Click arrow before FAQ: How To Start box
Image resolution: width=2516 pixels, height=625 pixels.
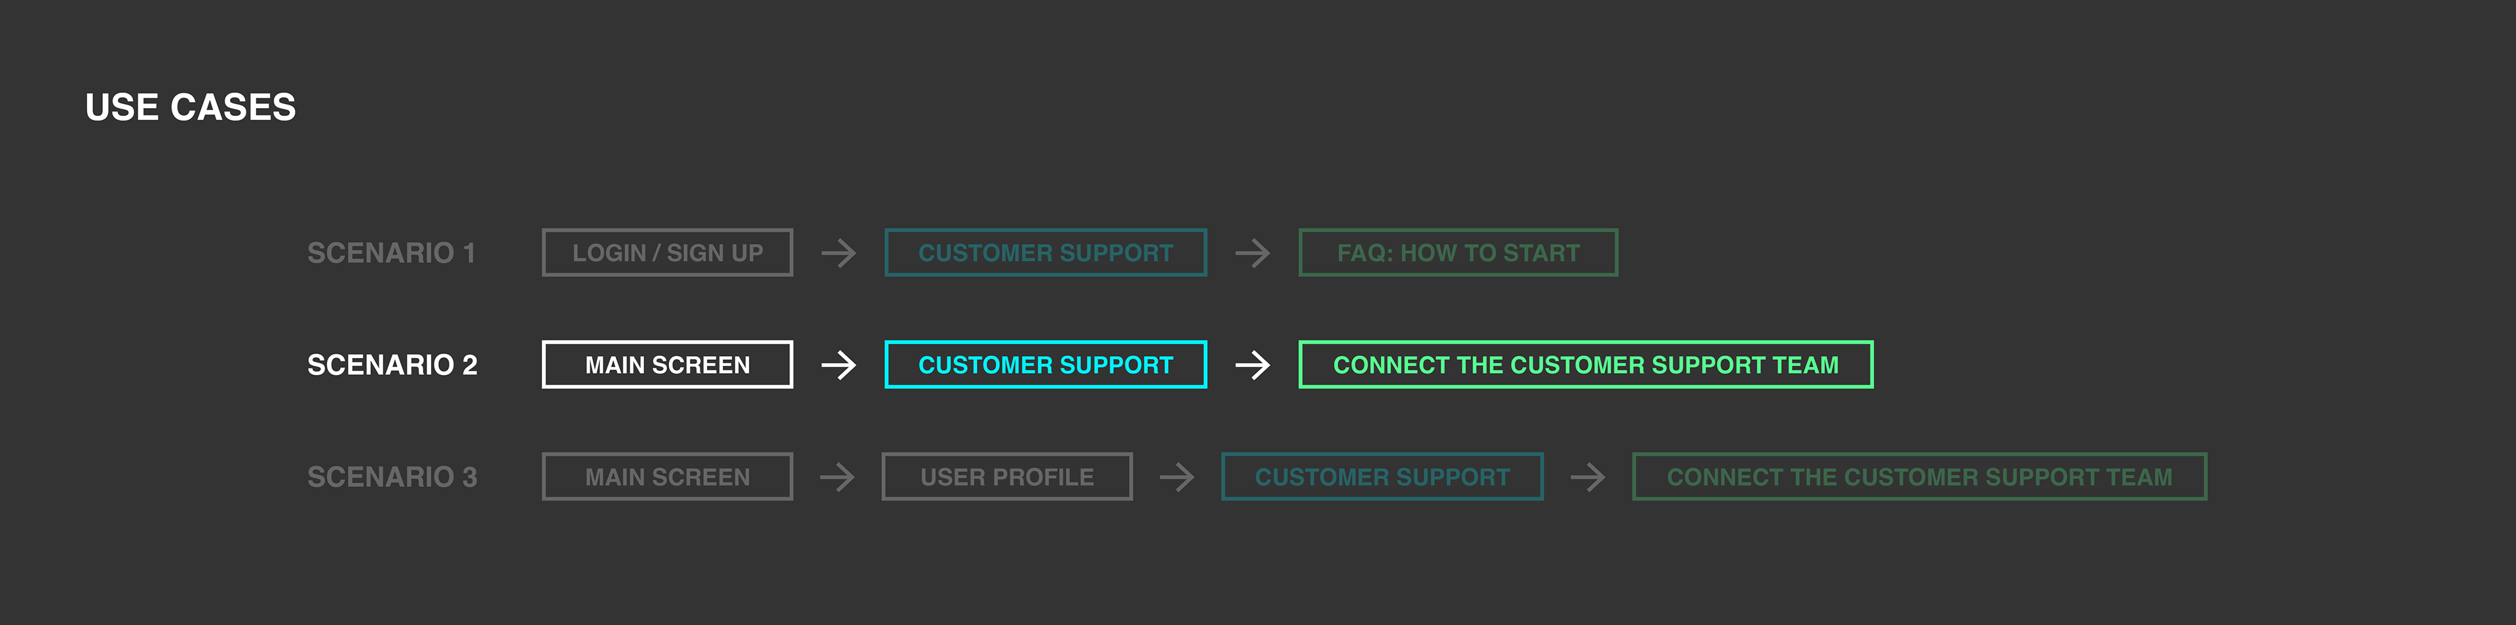(x=1252, y=253)
